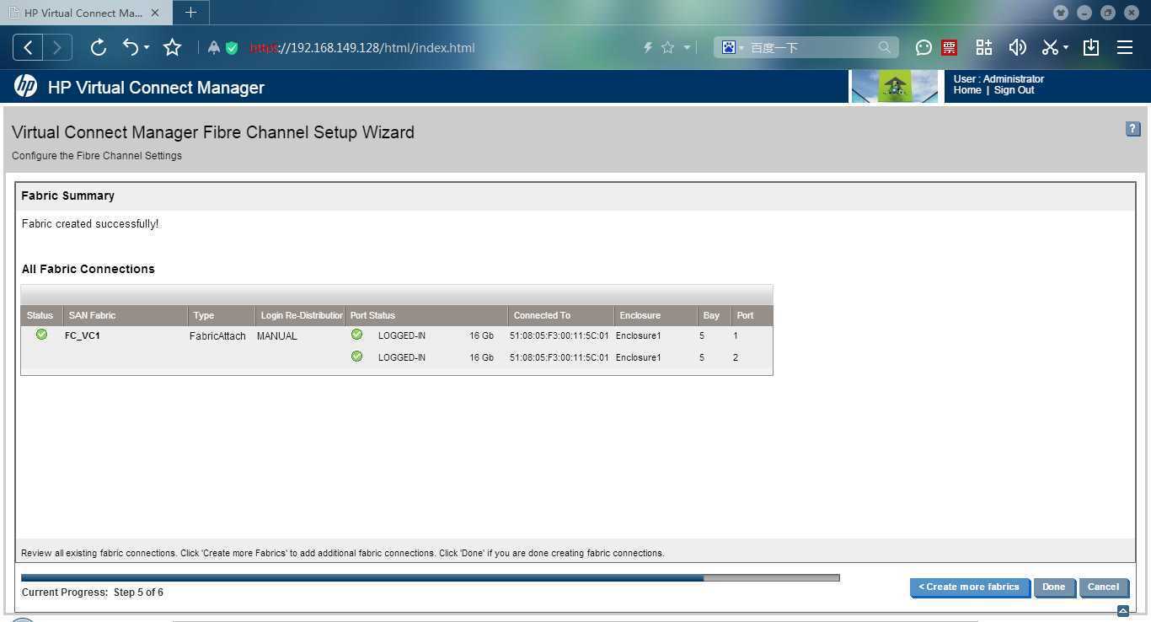Viewport: 1151px width, 622px height.
Task: Click the small star favorite icon in address bar
Action: click(x=667, y=47)
